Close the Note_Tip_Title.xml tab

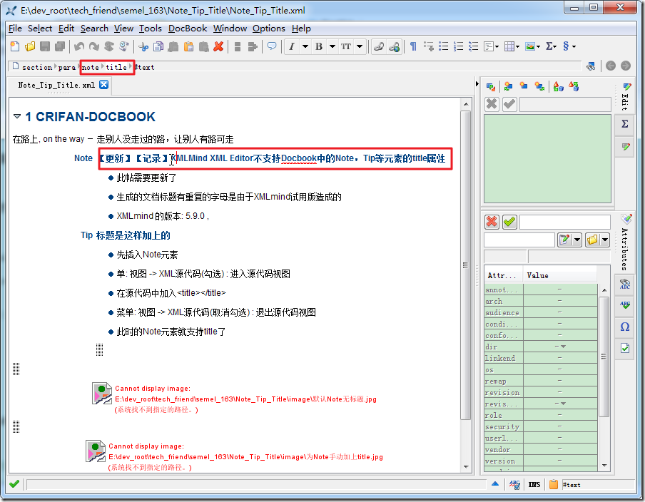(103, 84)
